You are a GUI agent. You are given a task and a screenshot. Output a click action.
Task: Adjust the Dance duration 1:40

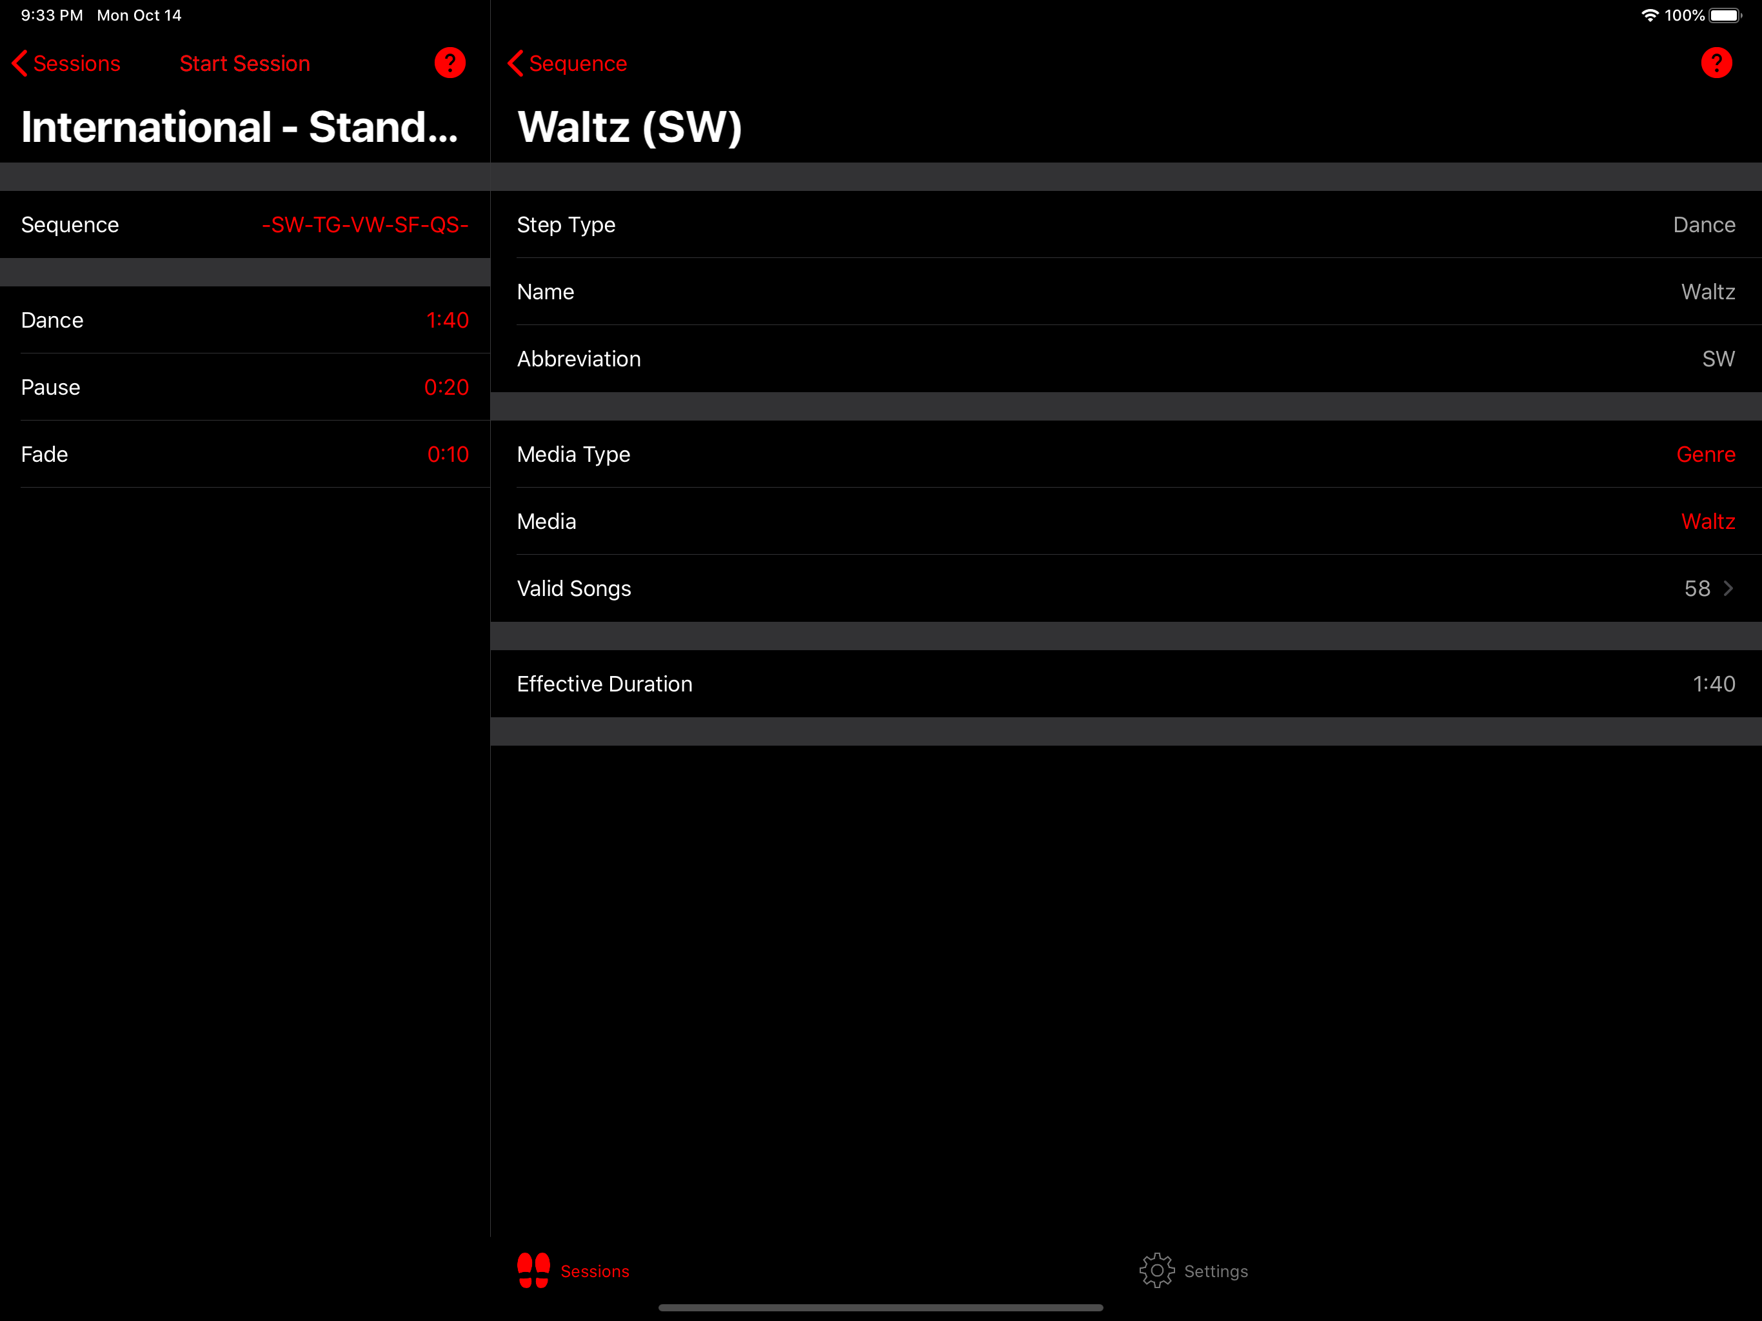[x=447, y=321]
